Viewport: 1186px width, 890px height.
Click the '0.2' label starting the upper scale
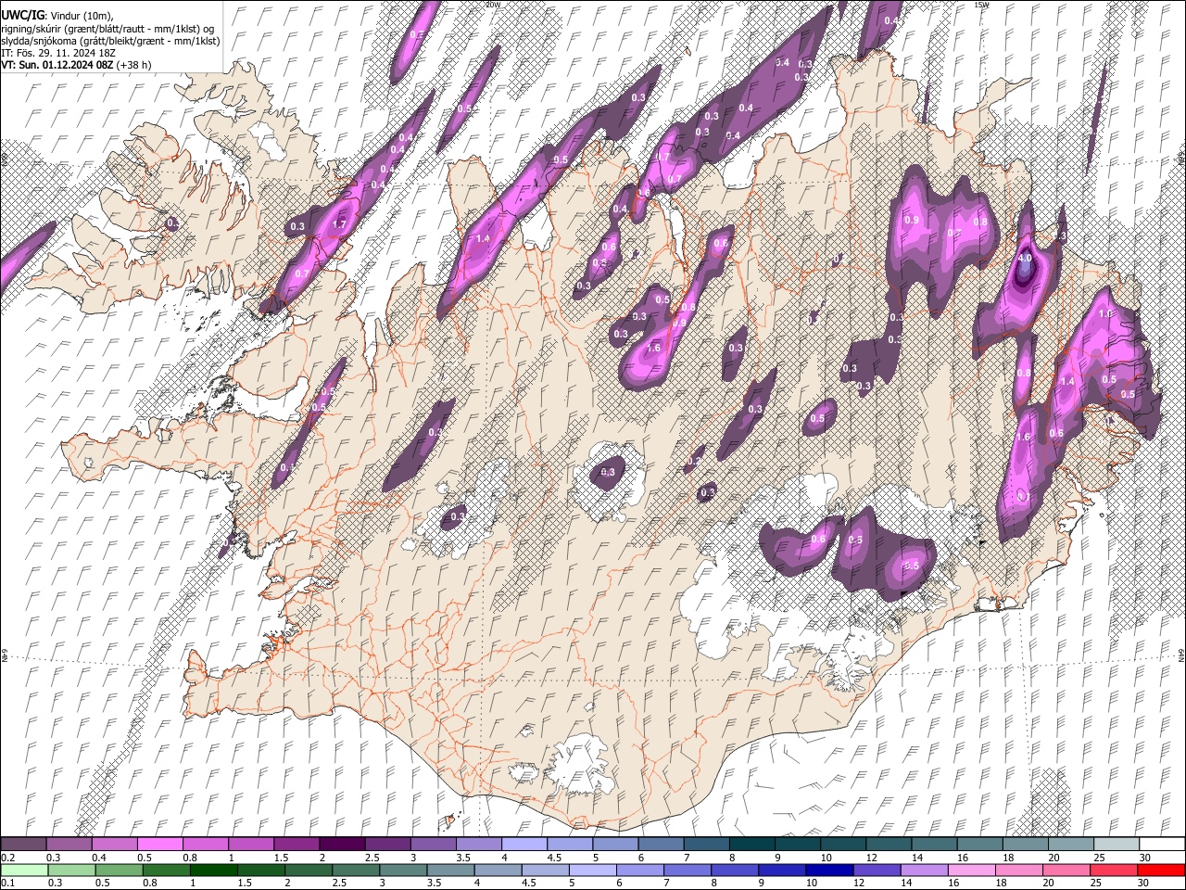tap(7, 858)
